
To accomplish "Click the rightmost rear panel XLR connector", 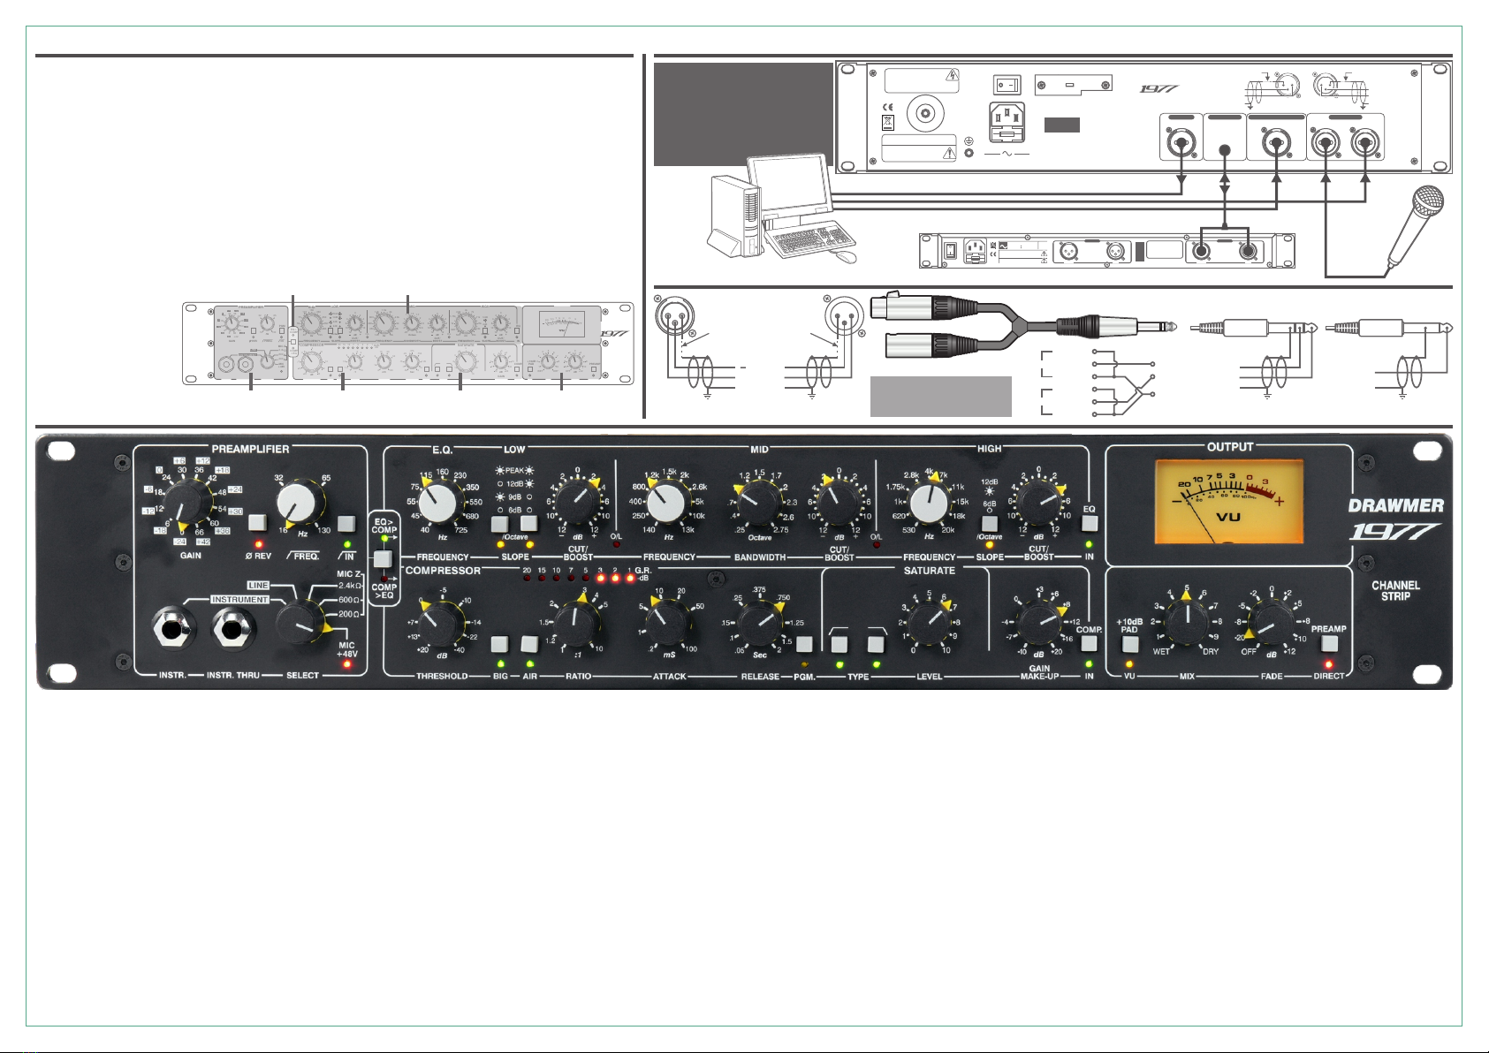I will [x=1366, y=141].
